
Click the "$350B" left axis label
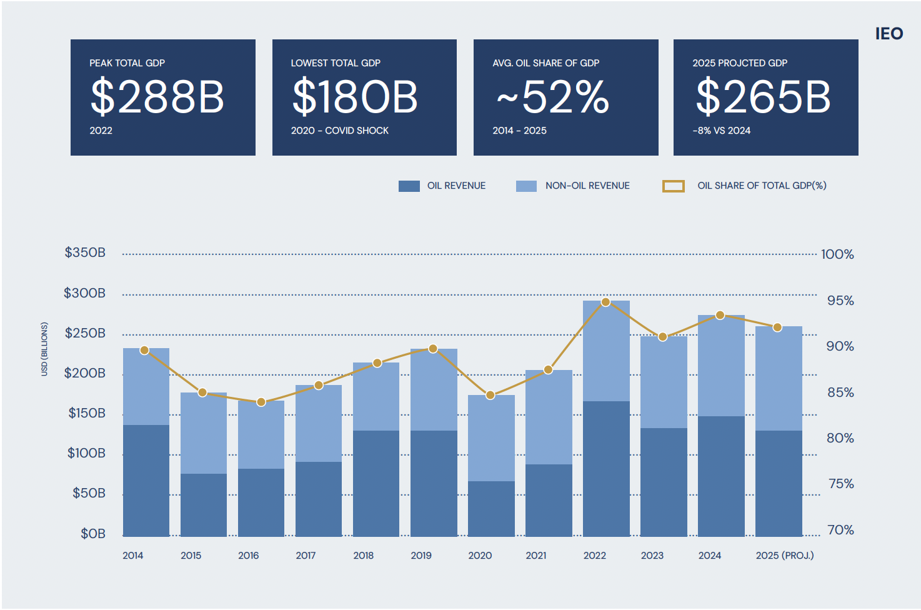point(85,252)
